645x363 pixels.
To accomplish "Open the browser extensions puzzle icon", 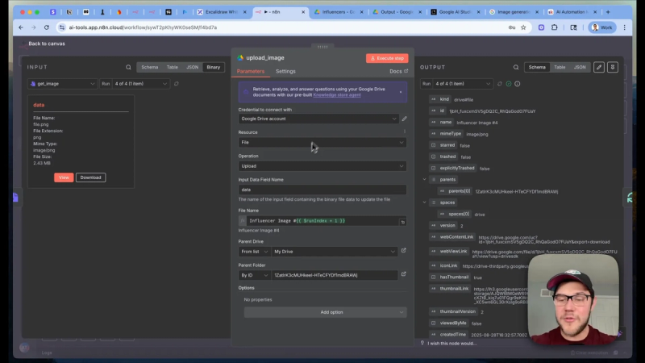I will click(x=555, y=27).
